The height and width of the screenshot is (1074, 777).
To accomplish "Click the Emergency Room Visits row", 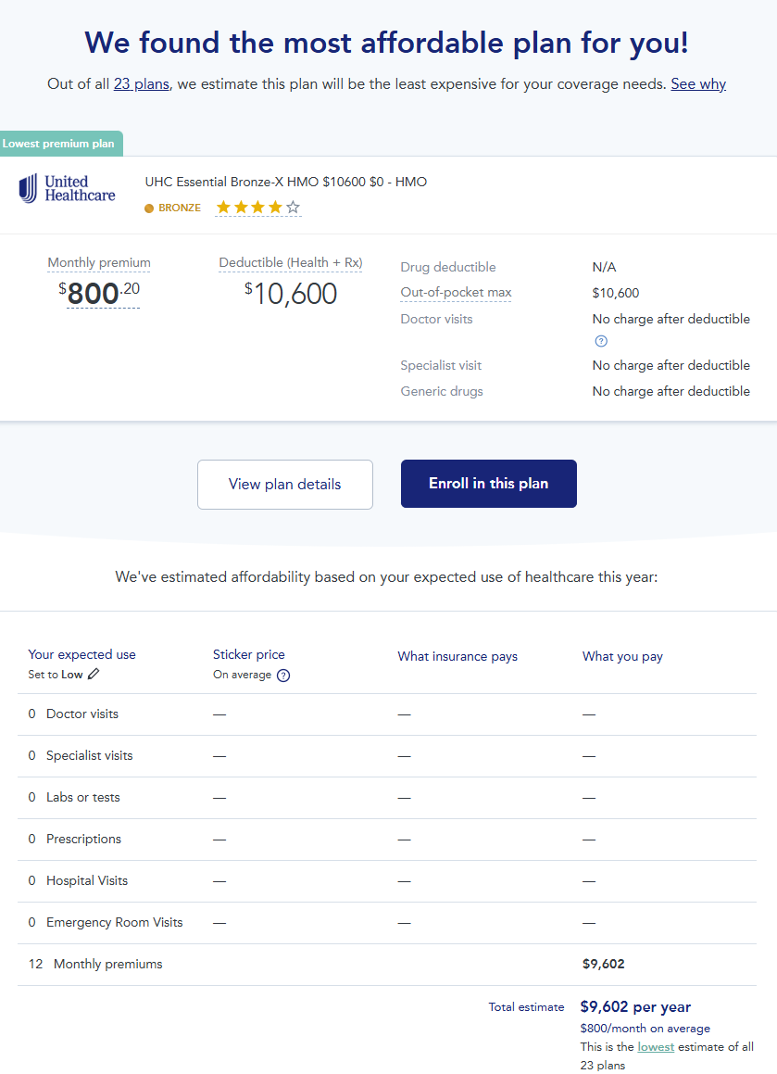I will (387, 923).
